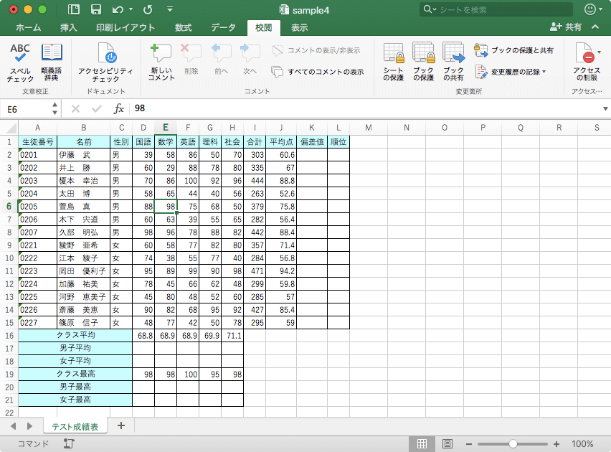
Task: Select row 6 header
Action: [x=9, y=207]
